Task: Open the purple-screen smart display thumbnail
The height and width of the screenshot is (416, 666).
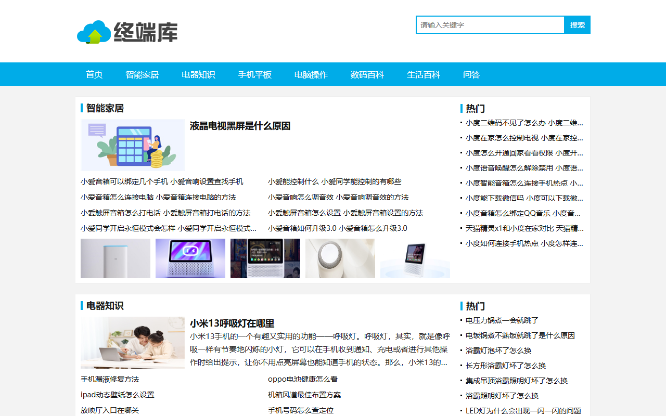Action: point(190,258)
